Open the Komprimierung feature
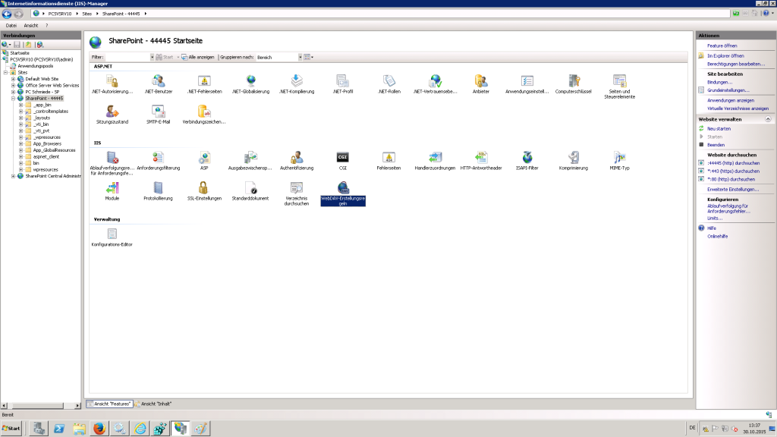Screen dimensions: 777x437 [x=574, y=161]
